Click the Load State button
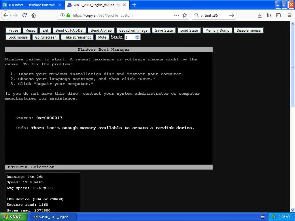 (x=189, y=30)
